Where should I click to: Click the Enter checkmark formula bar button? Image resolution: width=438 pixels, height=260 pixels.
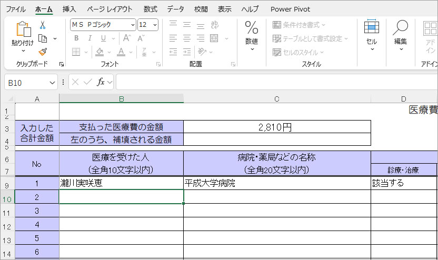(x=88, y=82)
